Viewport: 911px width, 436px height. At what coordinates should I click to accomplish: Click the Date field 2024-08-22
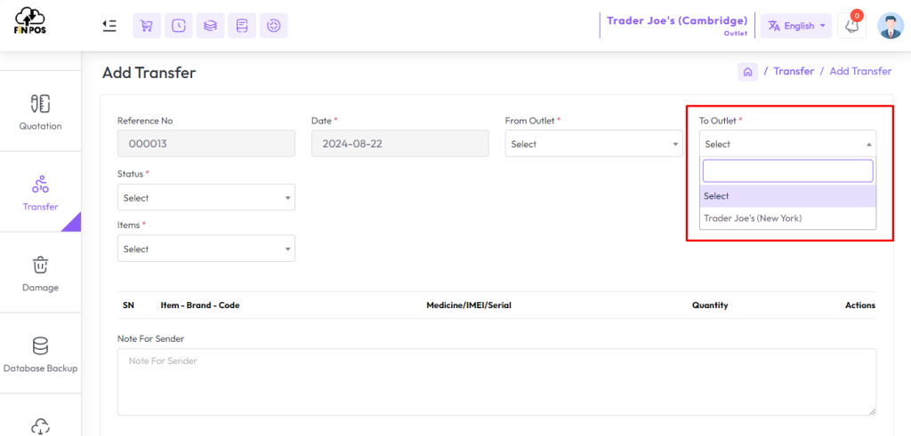[399, 144]
